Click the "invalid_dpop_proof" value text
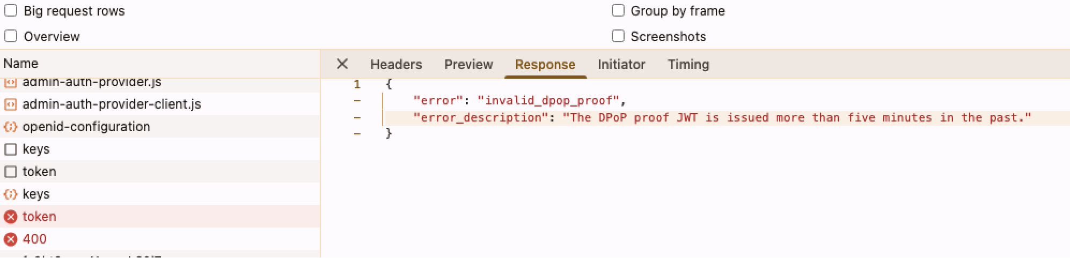The height and width of the screenshot is (258, 1070). pos(548,101)
